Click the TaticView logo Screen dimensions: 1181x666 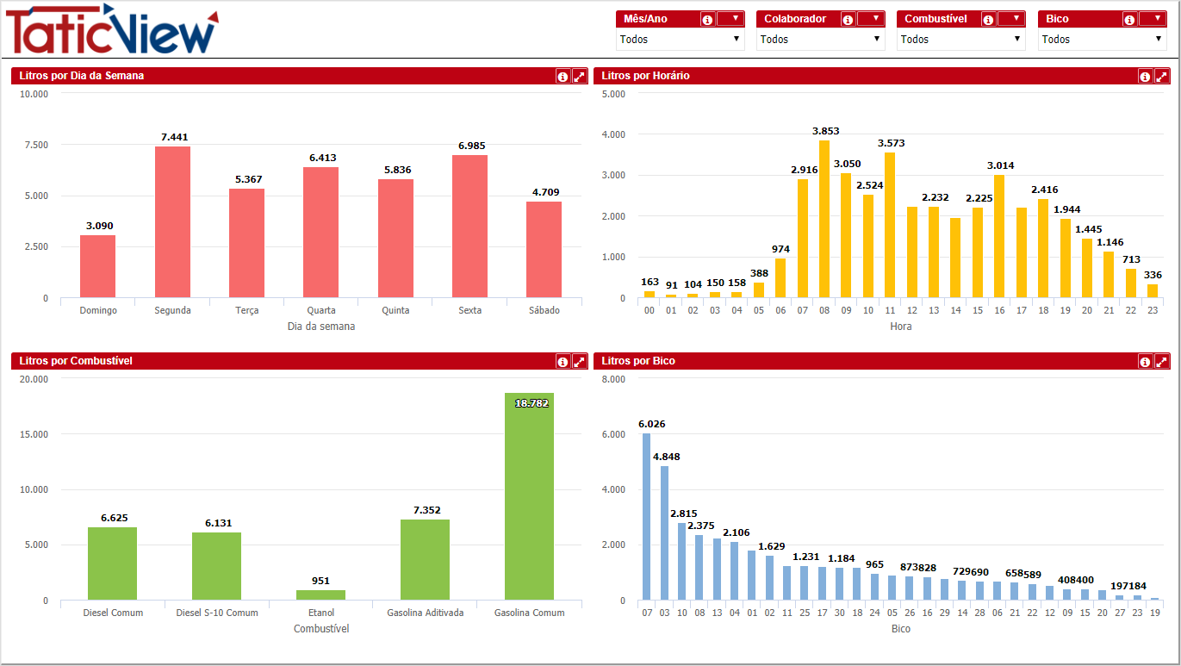tap(112, 30)
